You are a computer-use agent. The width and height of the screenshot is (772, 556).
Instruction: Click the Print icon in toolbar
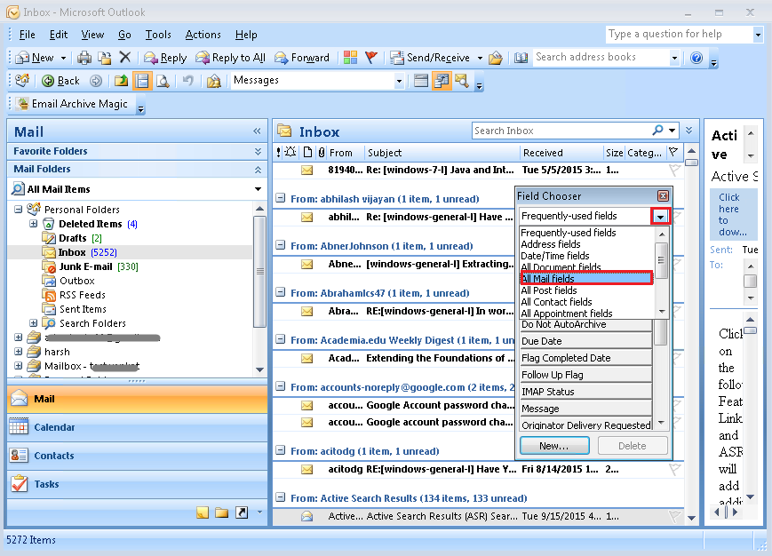84,58
